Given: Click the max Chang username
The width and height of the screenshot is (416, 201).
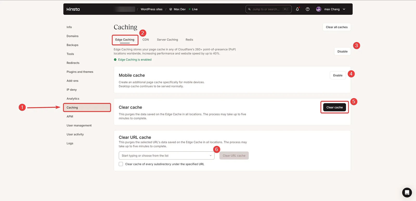Looking at the screenshot, I should (x=332, y=9).
